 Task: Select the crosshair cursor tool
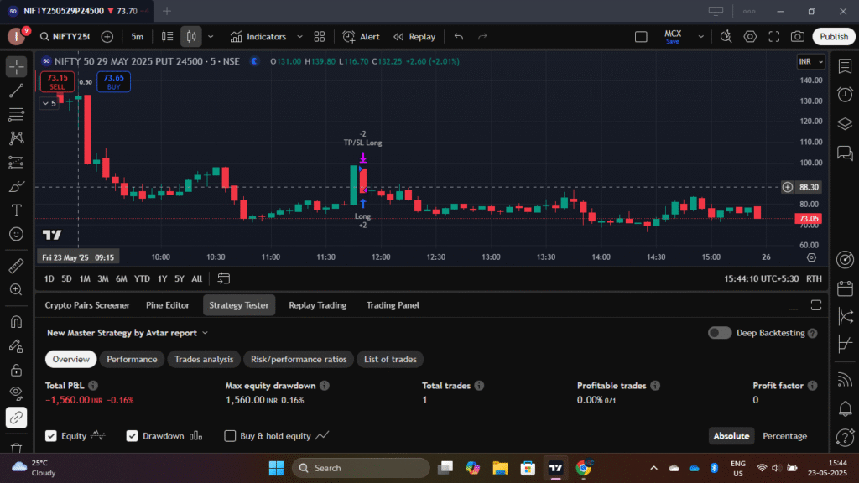(x=17, y=67)
